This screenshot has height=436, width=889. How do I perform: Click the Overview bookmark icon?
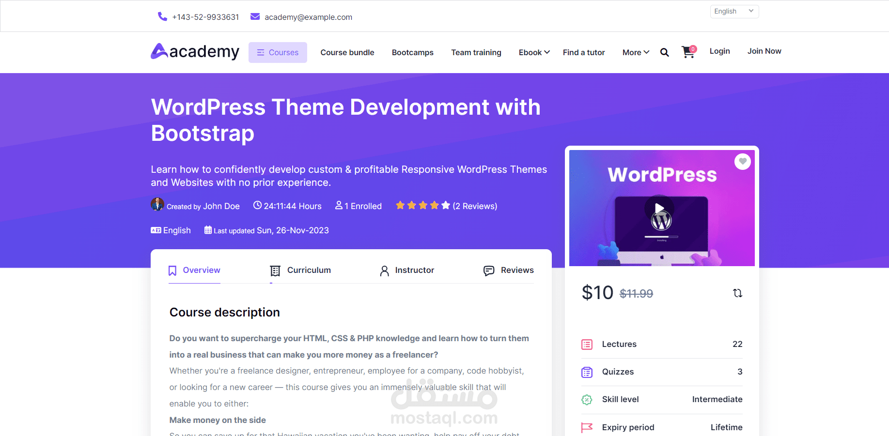pyautogui.click(x=172, y=271)
